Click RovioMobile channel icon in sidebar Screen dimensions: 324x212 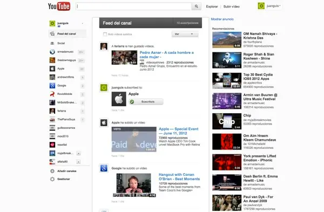(x=52, y=94)
